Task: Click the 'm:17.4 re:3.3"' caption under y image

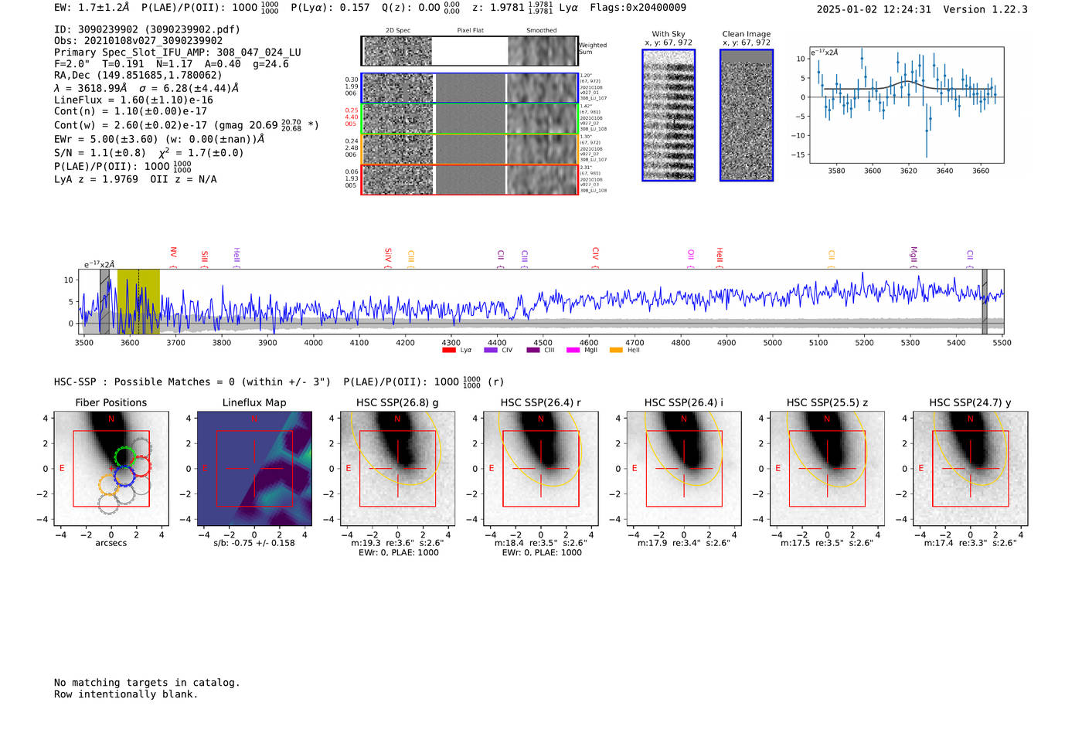Action: [x=971, y=543]
